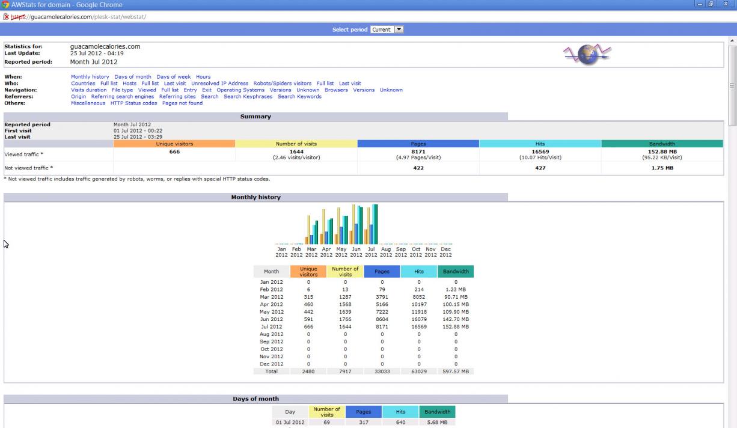This screenshot has height=428, width=737.
Task: Click the 1.75 MB not viewed bandwidth
Action: tap(662, 168)
